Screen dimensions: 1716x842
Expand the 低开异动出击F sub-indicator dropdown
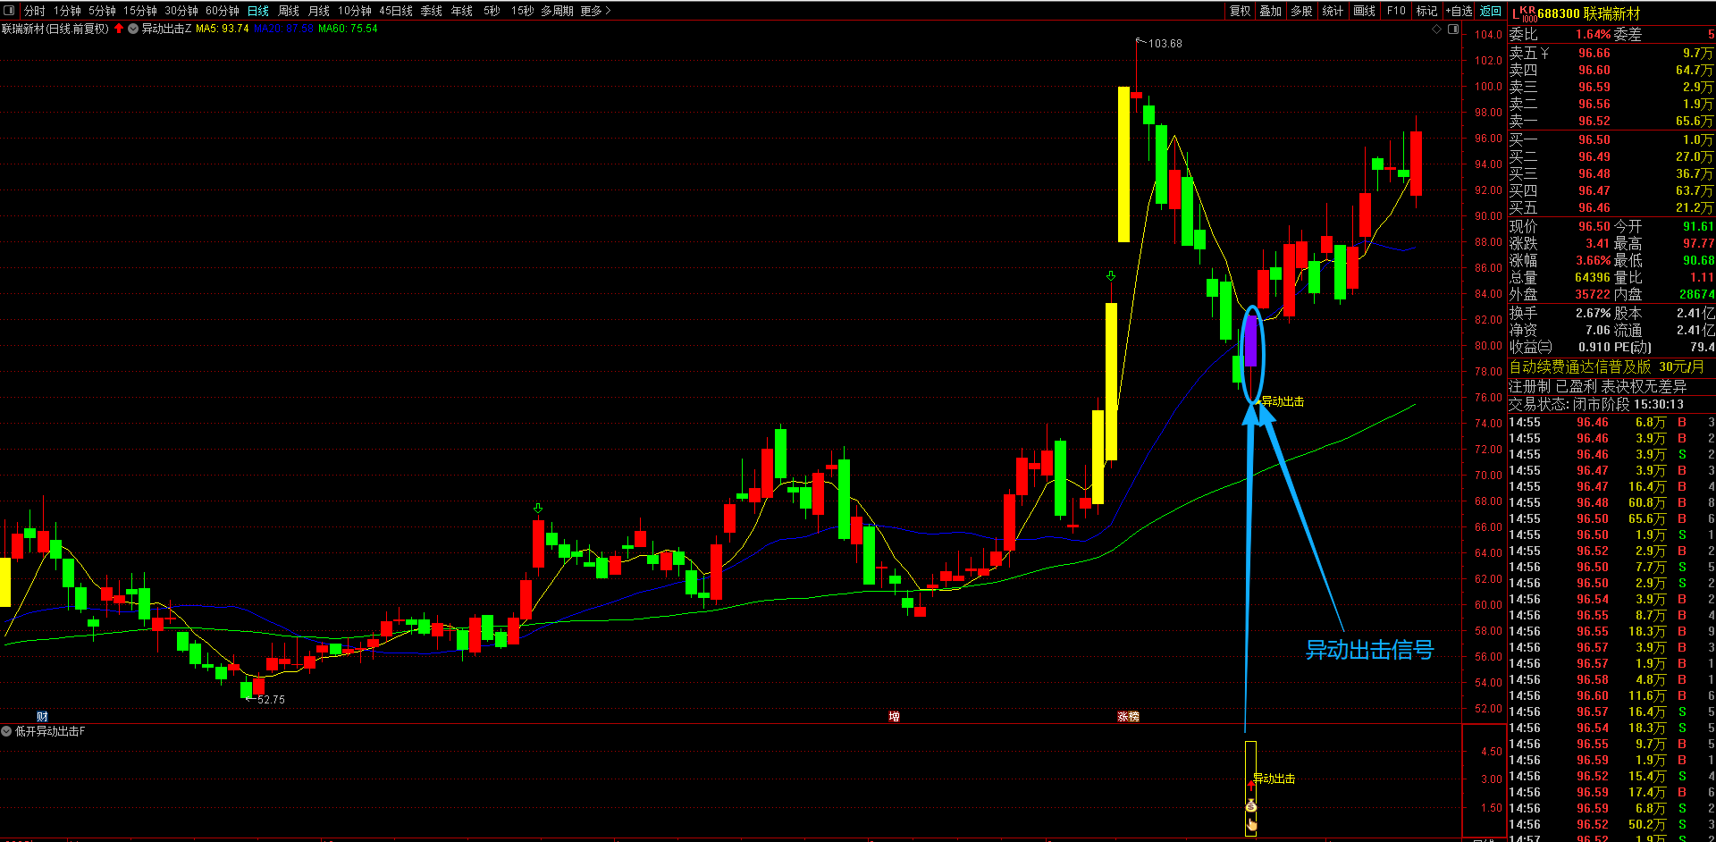(x=6, y=731)
